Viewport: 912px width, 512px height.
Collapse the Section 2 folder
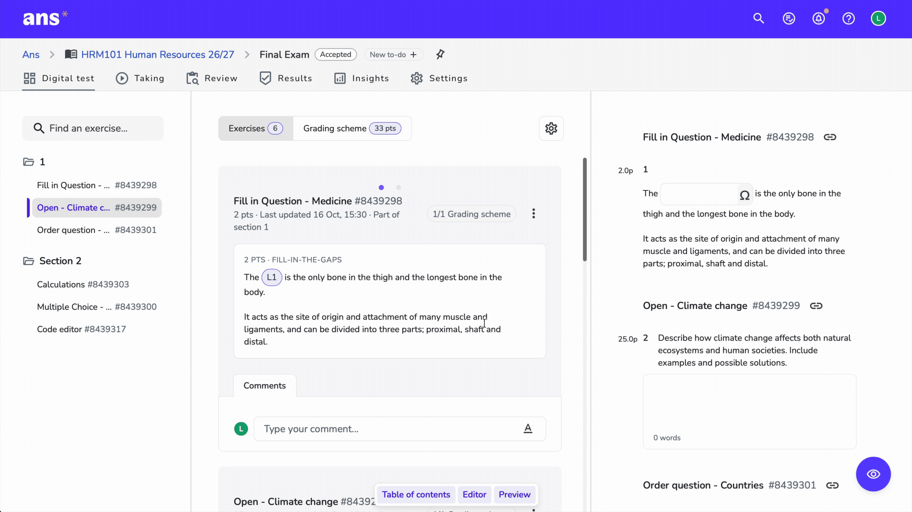tap(28, 261)
